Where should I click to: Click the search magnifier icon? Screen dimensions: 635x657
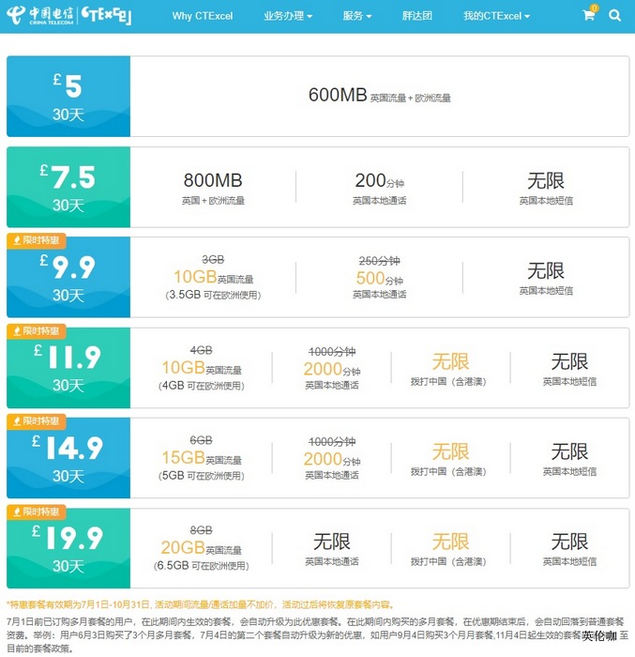(x=614, y=15)
